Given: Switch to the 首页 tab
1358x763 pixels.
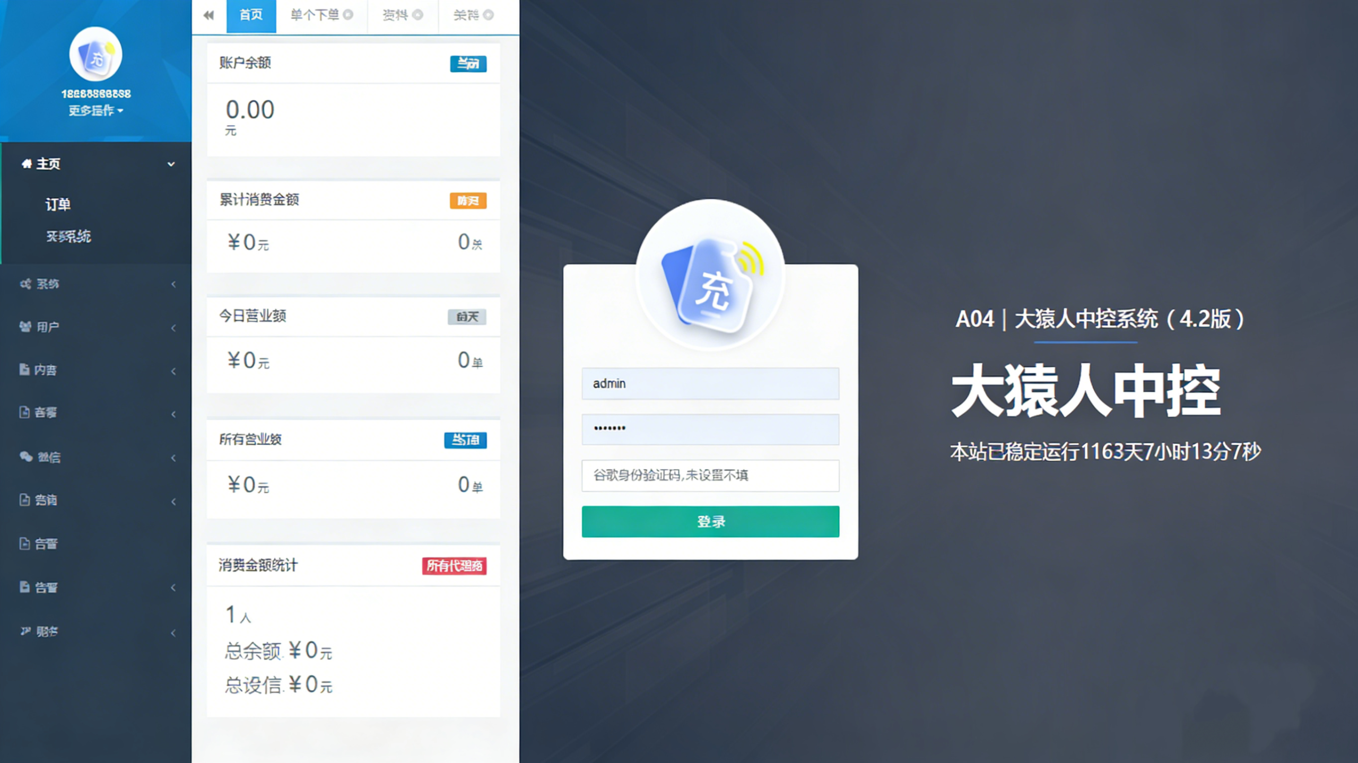Looking at the screenshot, I should point(251,15).
